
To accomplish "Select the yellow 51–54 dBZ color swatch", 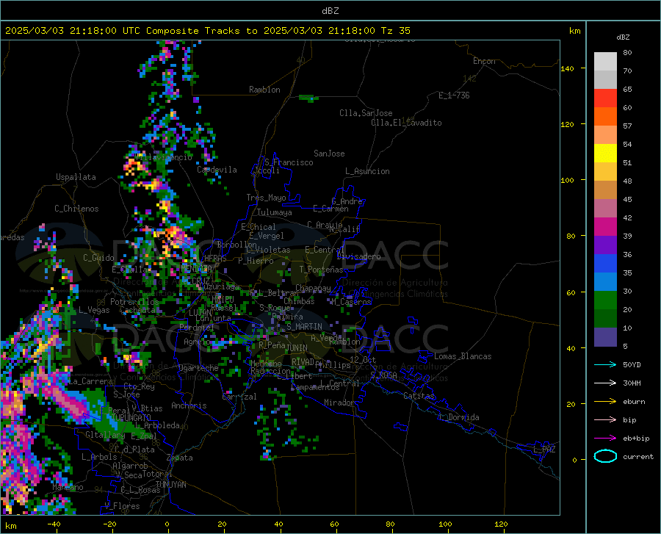I will coord(605,154).
